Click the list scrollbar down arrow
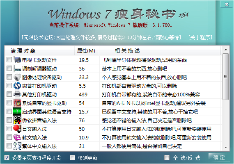The image size is (234, 164). [226, 148]
